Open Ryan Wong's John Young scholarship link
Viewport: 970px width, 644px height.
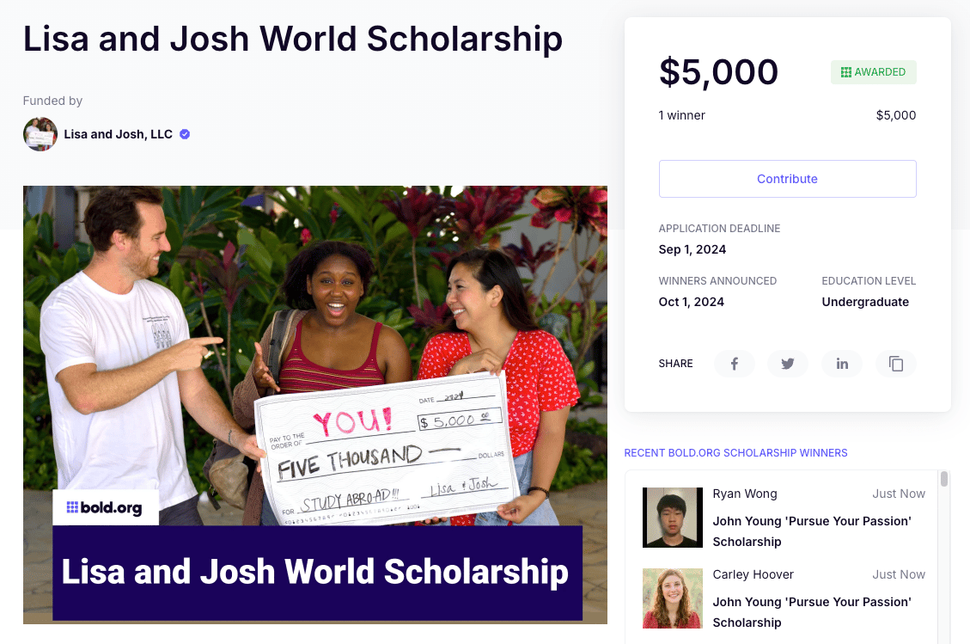point(811,531)
